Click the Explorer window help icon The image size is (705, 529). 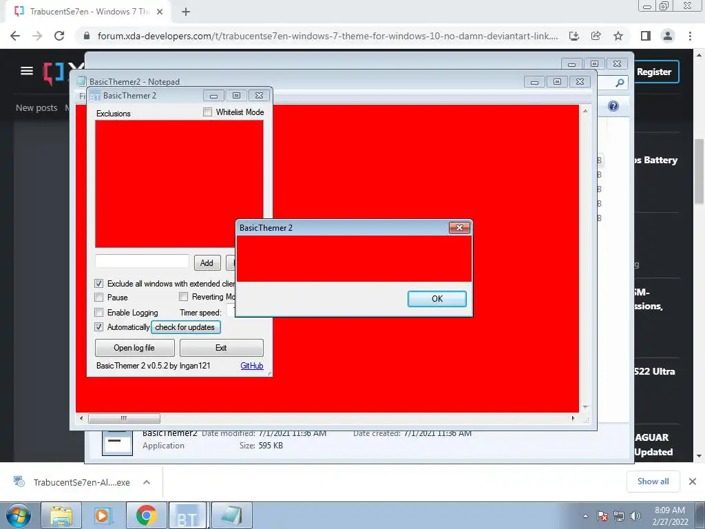pyautogui.click(x=613, y=106)
